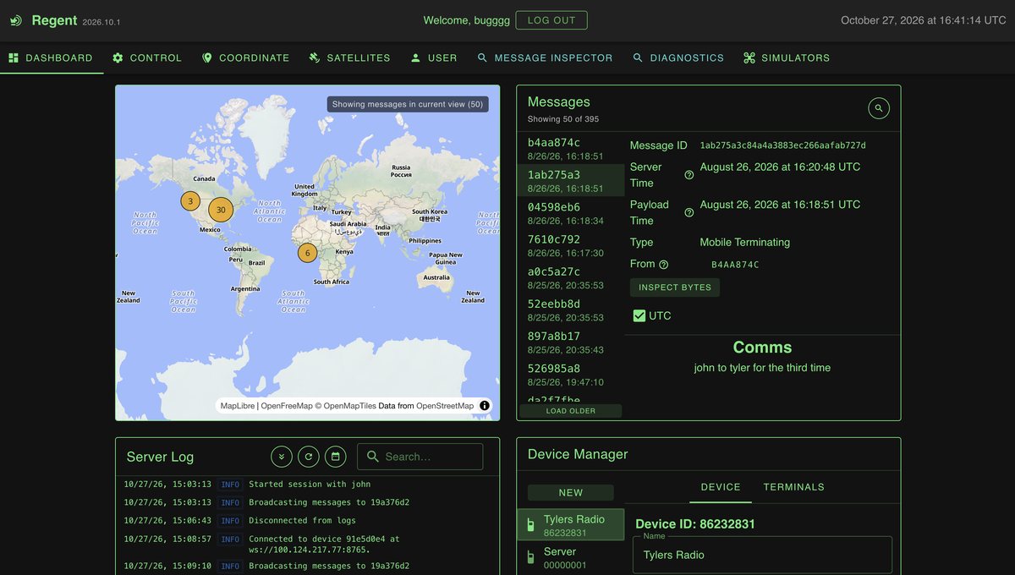
Task: Open the Control tab
Action: coord(147,58)
